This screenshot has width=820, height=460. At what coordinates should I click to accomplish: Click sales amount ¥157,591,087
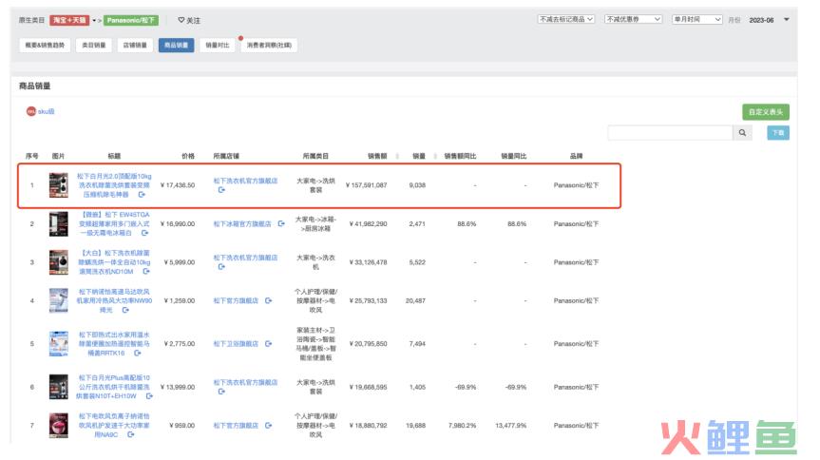(x=366, y=185)
